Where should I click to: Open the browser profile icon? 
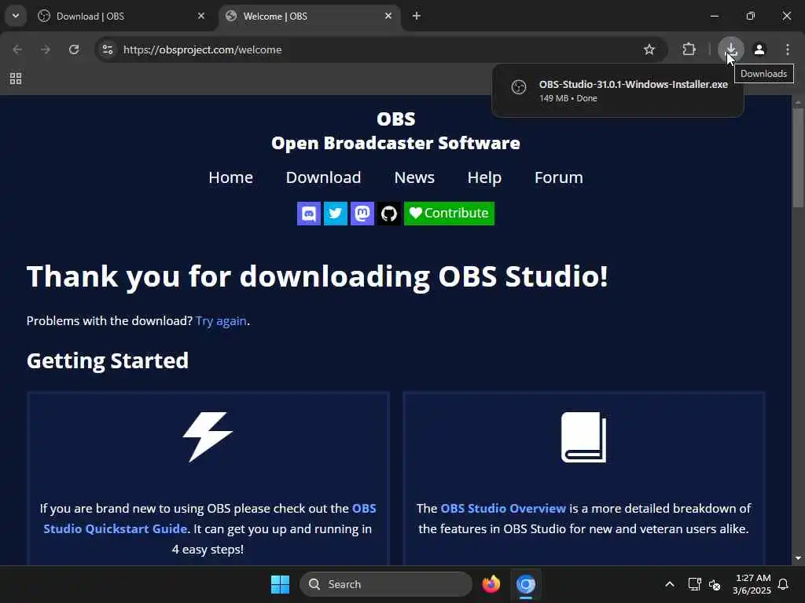[x=759, y=49]
